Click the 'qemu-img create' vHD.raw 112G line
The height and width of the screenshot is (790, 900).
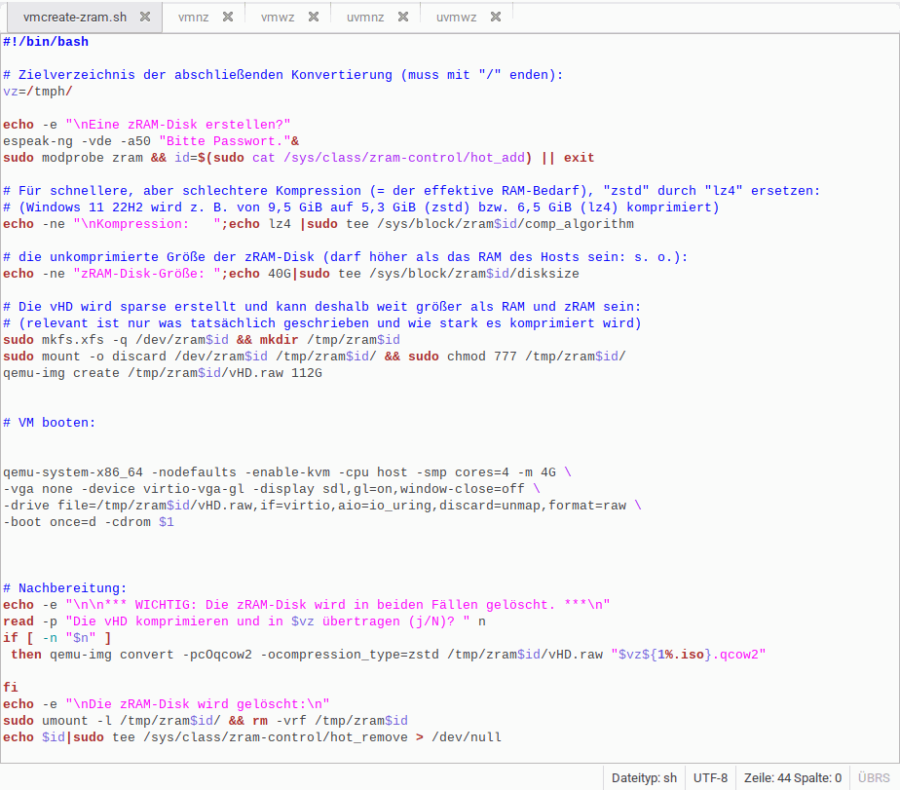pos(163,373)
